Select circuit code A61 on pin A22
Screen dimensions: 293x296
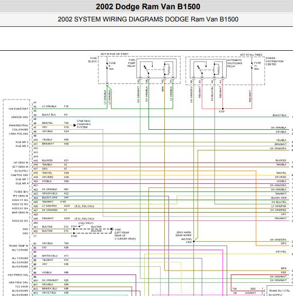point(66,189)
